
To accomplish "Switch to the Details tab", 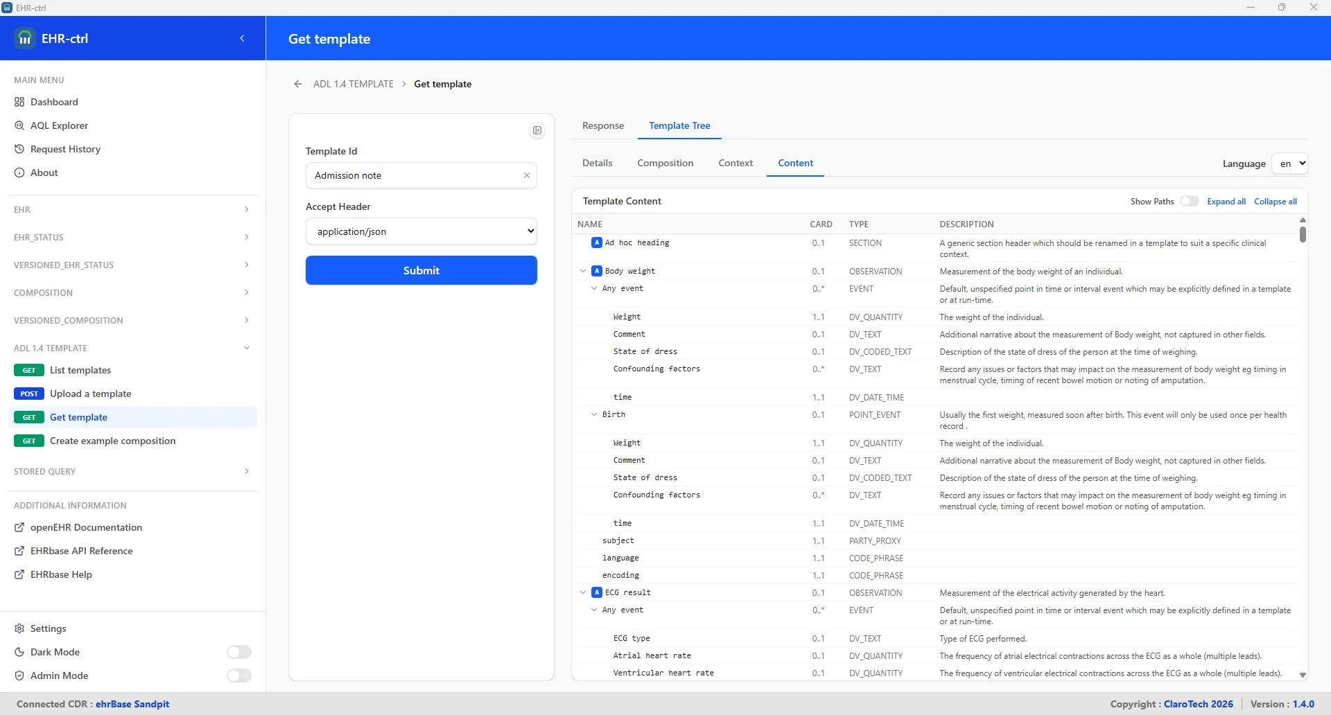I will (598, 163).
